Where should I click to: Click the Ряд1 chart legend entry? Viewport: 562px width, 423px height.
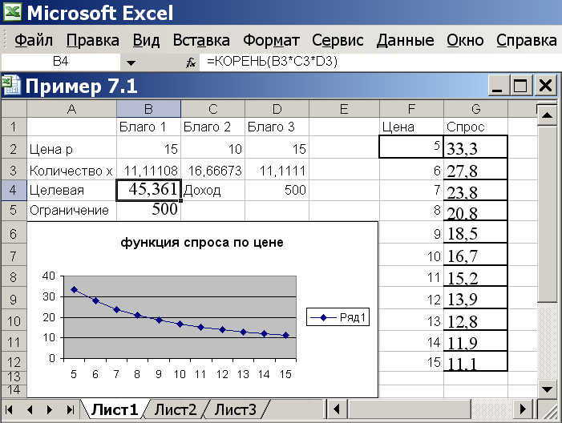click(x=338, y=317)
